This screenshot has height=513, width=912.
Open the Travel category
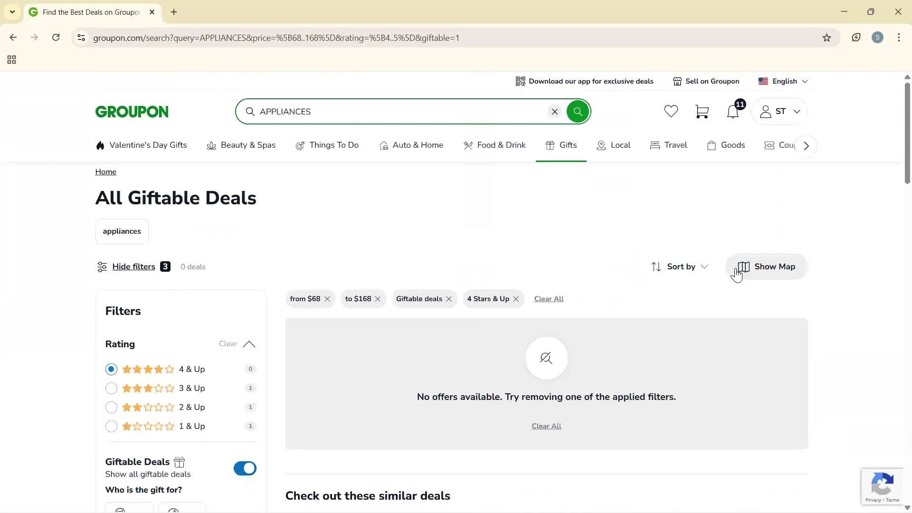point(668,145)
